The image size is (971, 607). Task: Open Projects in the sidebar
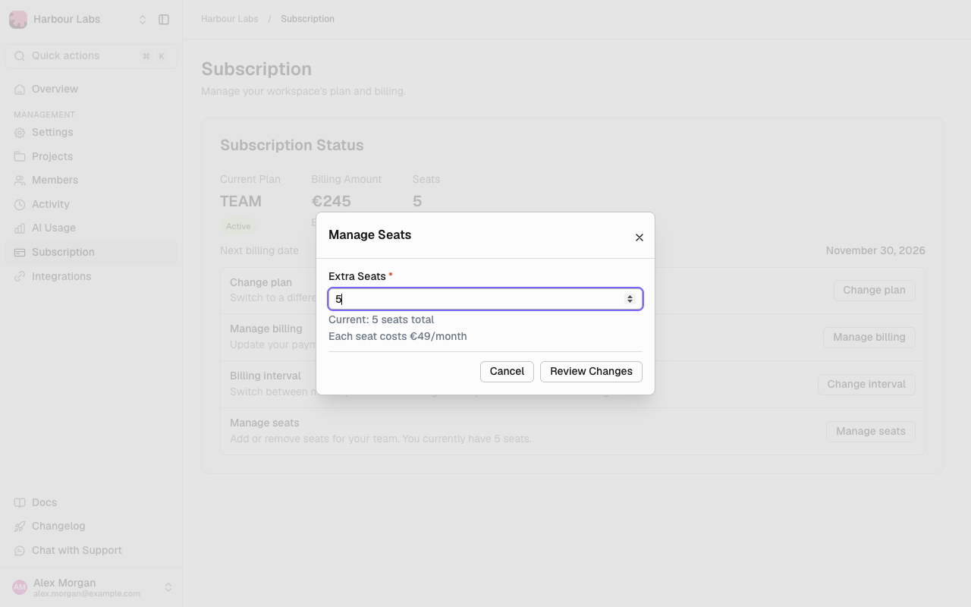pos(91,156)
